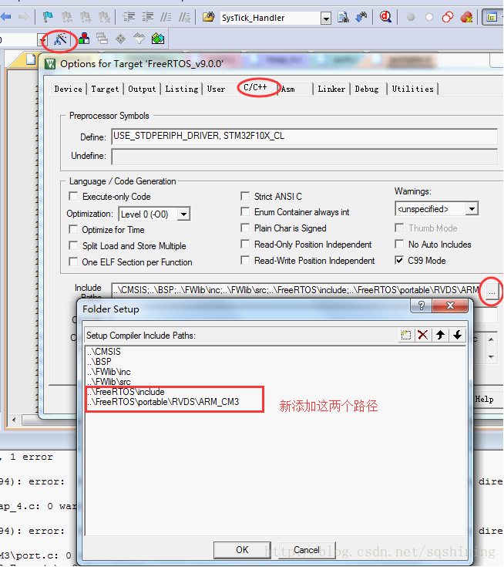
Task: Select the ..\FreeRTOS\include path entry
Action: click(x=126, y=392)
